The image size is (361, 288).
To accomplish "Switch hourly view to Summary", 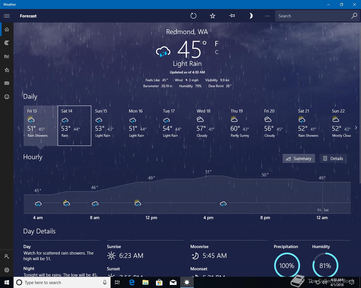I will pos(299,158).
